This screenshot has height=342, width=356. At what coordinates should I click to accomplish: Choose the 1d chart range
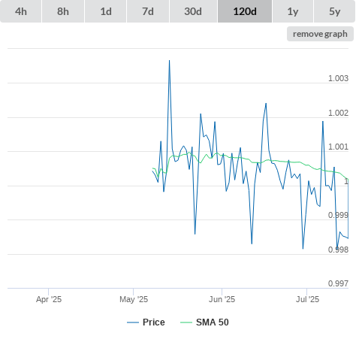(x=106, y=11)
